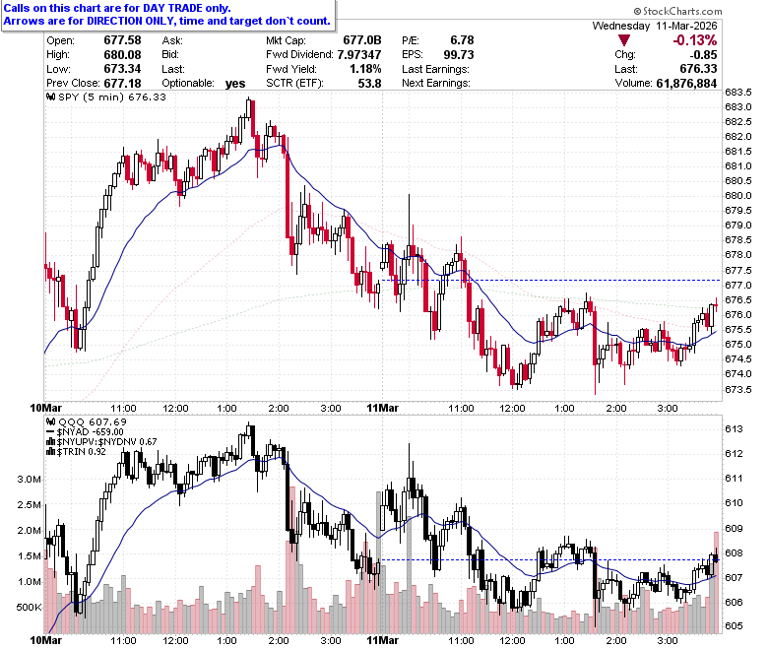Click the -0.13% percent change value
The width and height of the screenshot is (768, 649).
pos(694,40)
